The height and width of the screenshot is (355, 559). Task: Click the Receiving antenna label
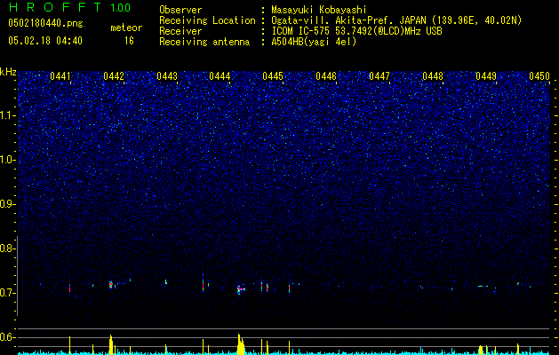204,42
